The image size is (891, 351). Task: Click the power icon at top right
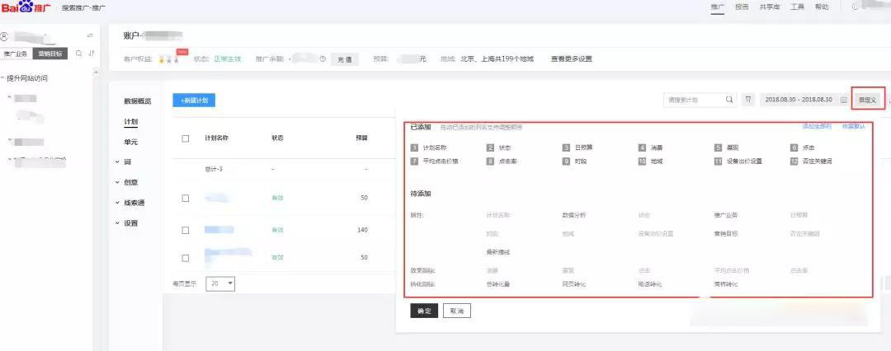[856, 7]
